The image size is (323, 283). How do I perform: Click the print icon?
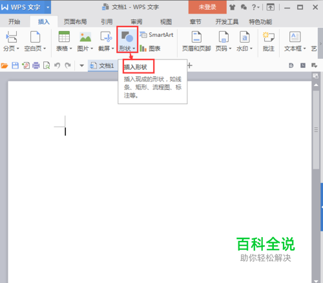click(x=36, y=65)
